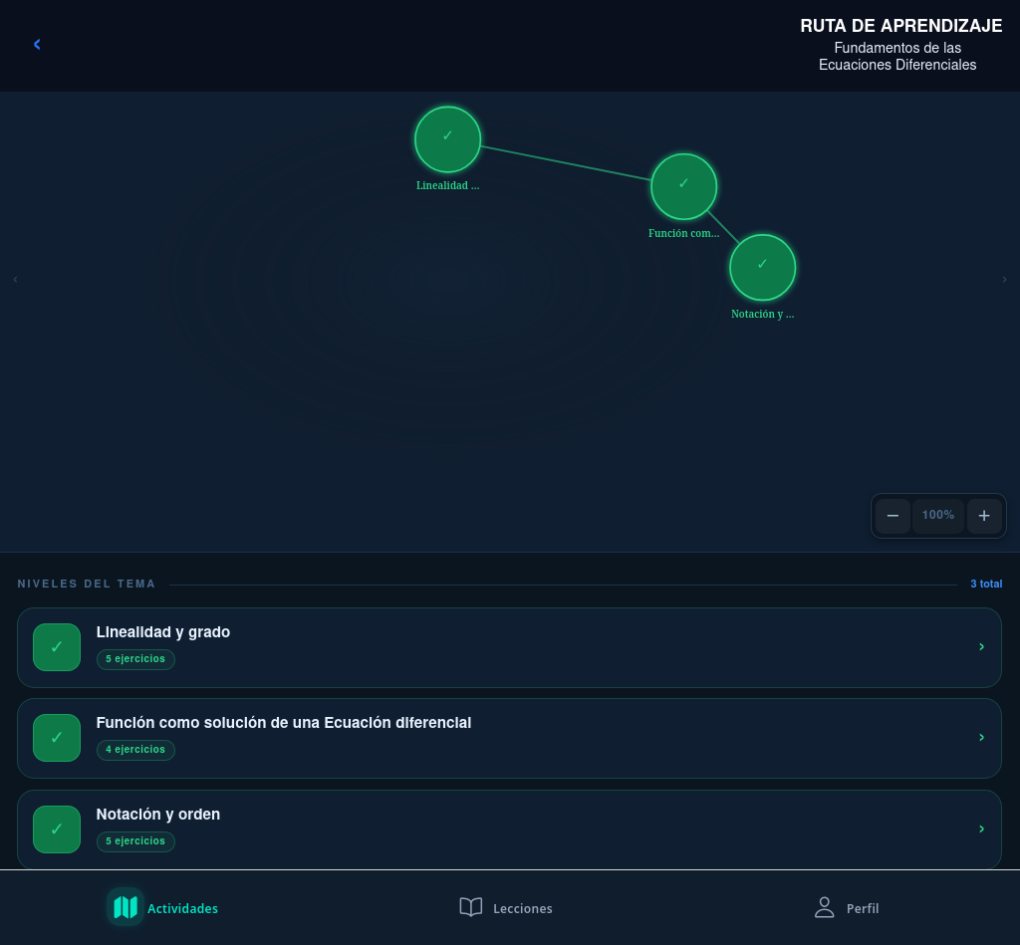Expand Función como solución row chevron
Viewport: 1020px width, 945px height.
(x=981, y=738)
